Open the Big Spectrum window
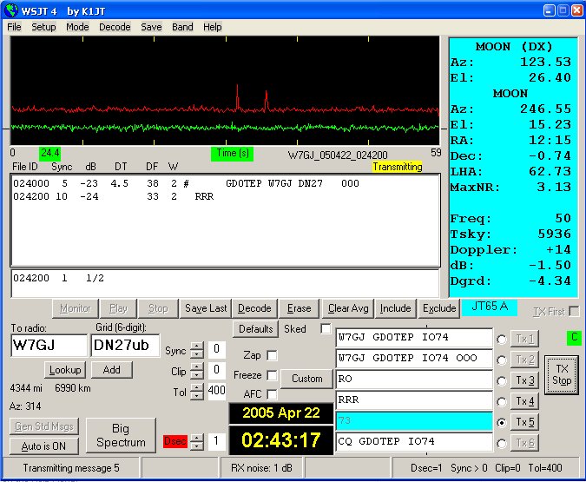 click(121, 435)
